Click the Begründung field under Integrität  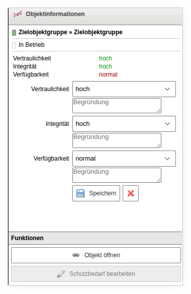117,140
